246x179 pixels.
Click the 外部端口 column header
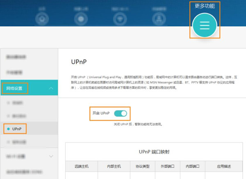pos(168,166)
